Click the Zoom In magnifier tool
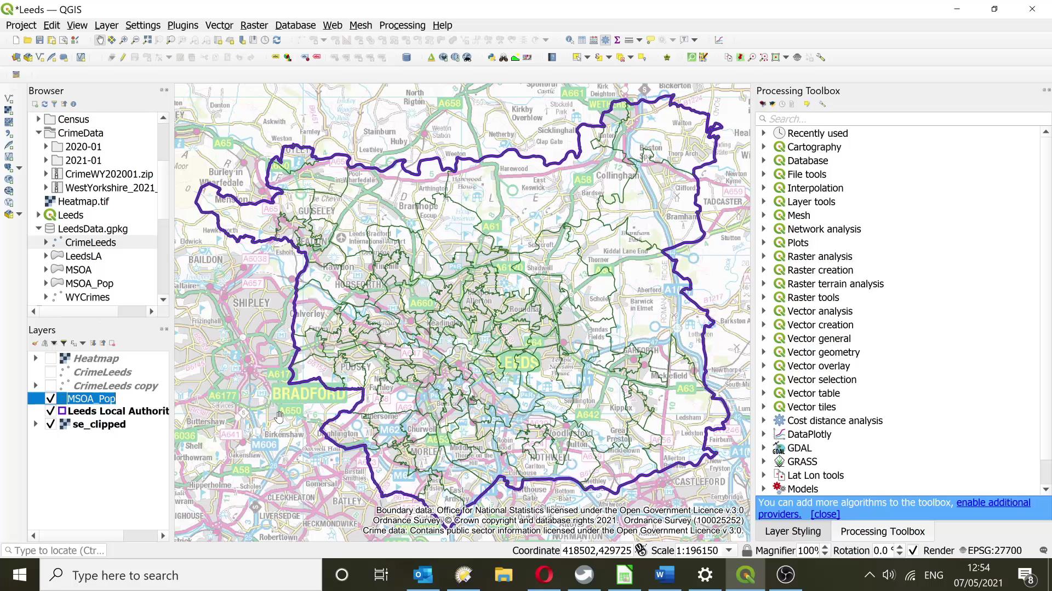This screenshot has height=591, width=1052. [124, 40]
